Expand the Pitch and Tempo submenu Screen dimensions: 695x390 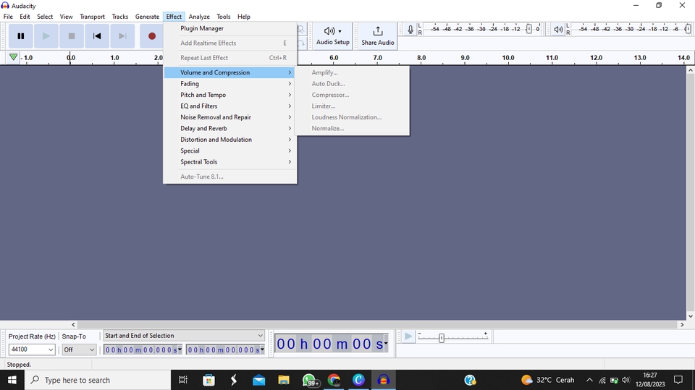(230, 95)
